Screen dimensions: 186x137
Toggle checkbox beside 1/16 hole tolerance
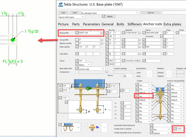pos(175,128)
